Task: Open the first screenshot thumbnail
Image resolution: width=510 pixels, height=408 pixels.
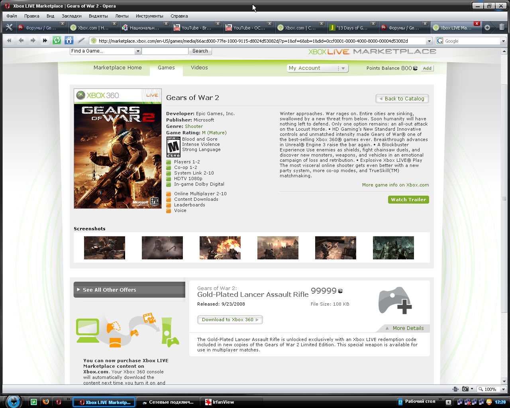Action: pyautogui.click(x=104, y=248)
